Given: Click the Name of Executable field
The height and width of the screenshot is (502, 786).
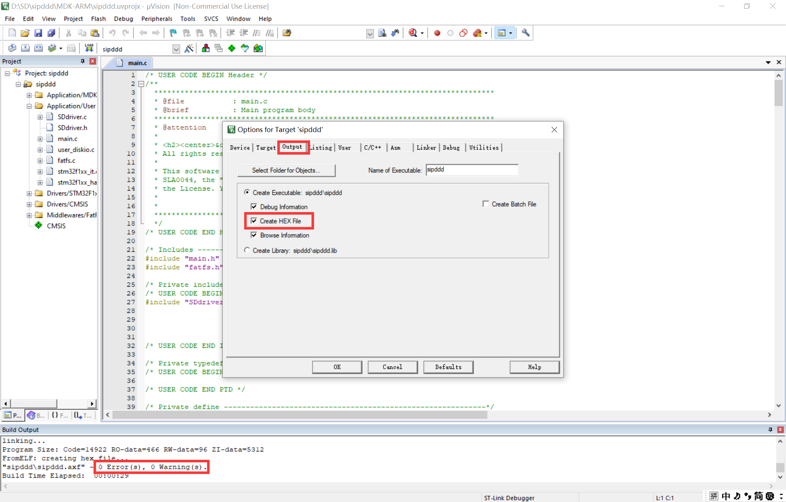Looking at the screenshot, I should (472, 170).
